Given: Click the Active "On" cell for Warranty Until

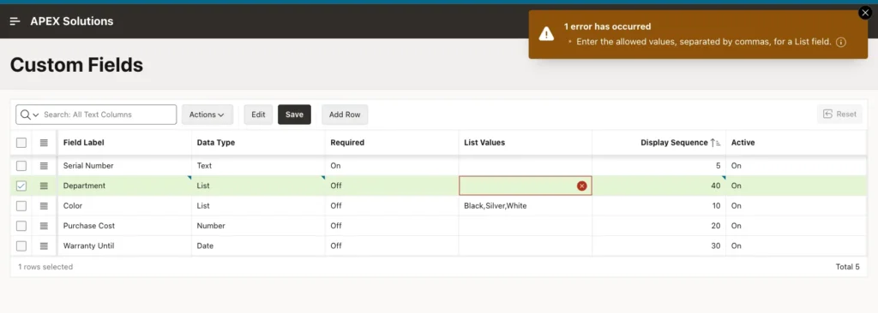Looking at the screenshot, I should click(x=797, y=246).
